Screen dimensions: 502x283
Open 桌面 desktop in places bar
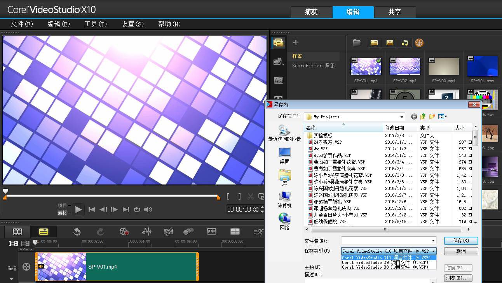[x=285, y=155]
